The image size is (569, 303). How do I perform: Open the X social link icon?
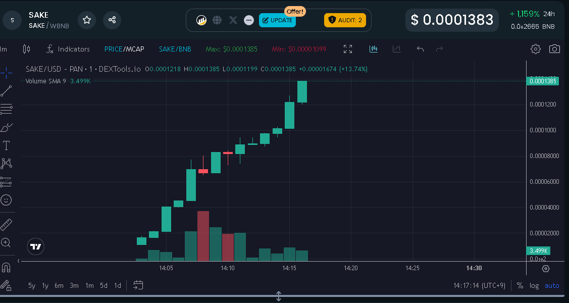pyautogui.click(x=233, y=20)
